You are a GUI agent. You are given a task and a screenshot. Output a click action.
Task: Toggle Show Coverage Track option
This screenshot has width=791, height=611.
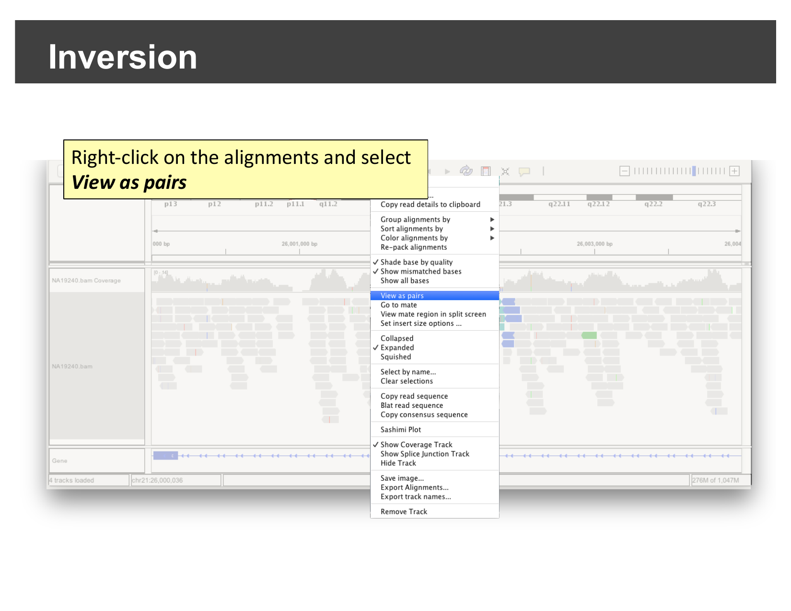[435, 445]
